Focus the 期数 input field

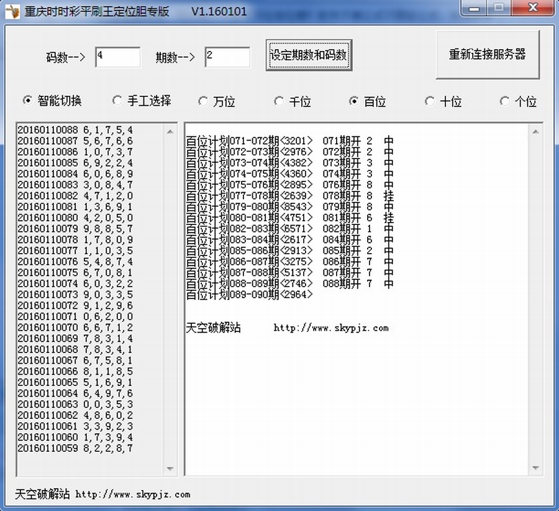pos(227,57)
